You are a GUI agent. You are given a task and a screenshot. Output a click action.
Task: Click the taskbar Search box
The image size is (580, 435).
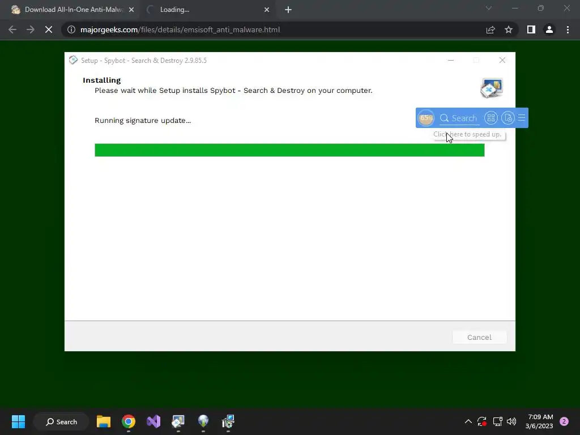tap(61, 421)
